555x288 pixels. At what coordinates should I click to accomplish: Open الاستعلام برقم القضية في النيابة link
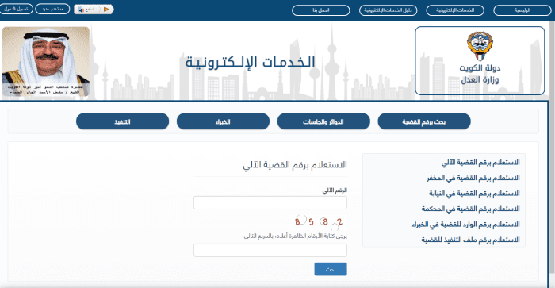[x=474, y=194]
